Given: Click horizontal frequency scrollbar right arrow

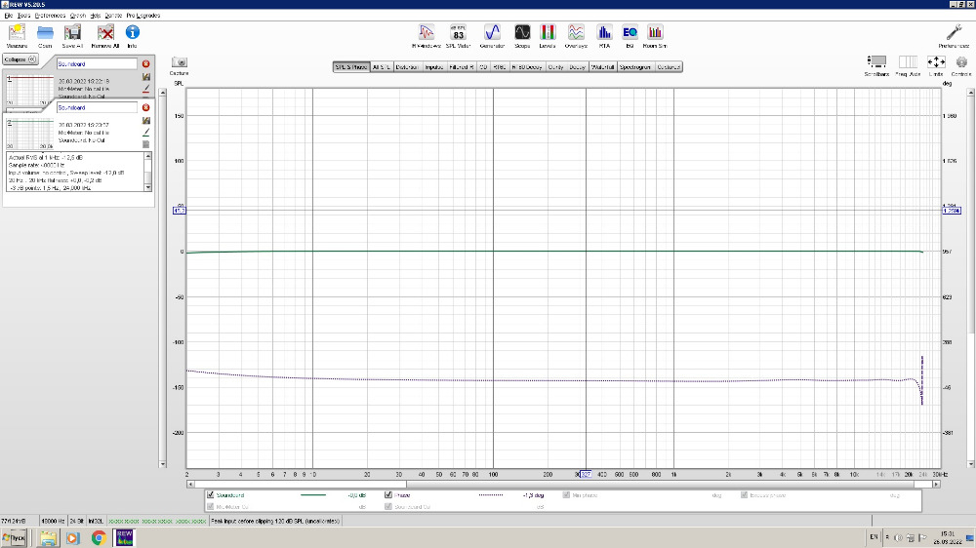Looking at the screenshot, I should click(x=936, y=484).
